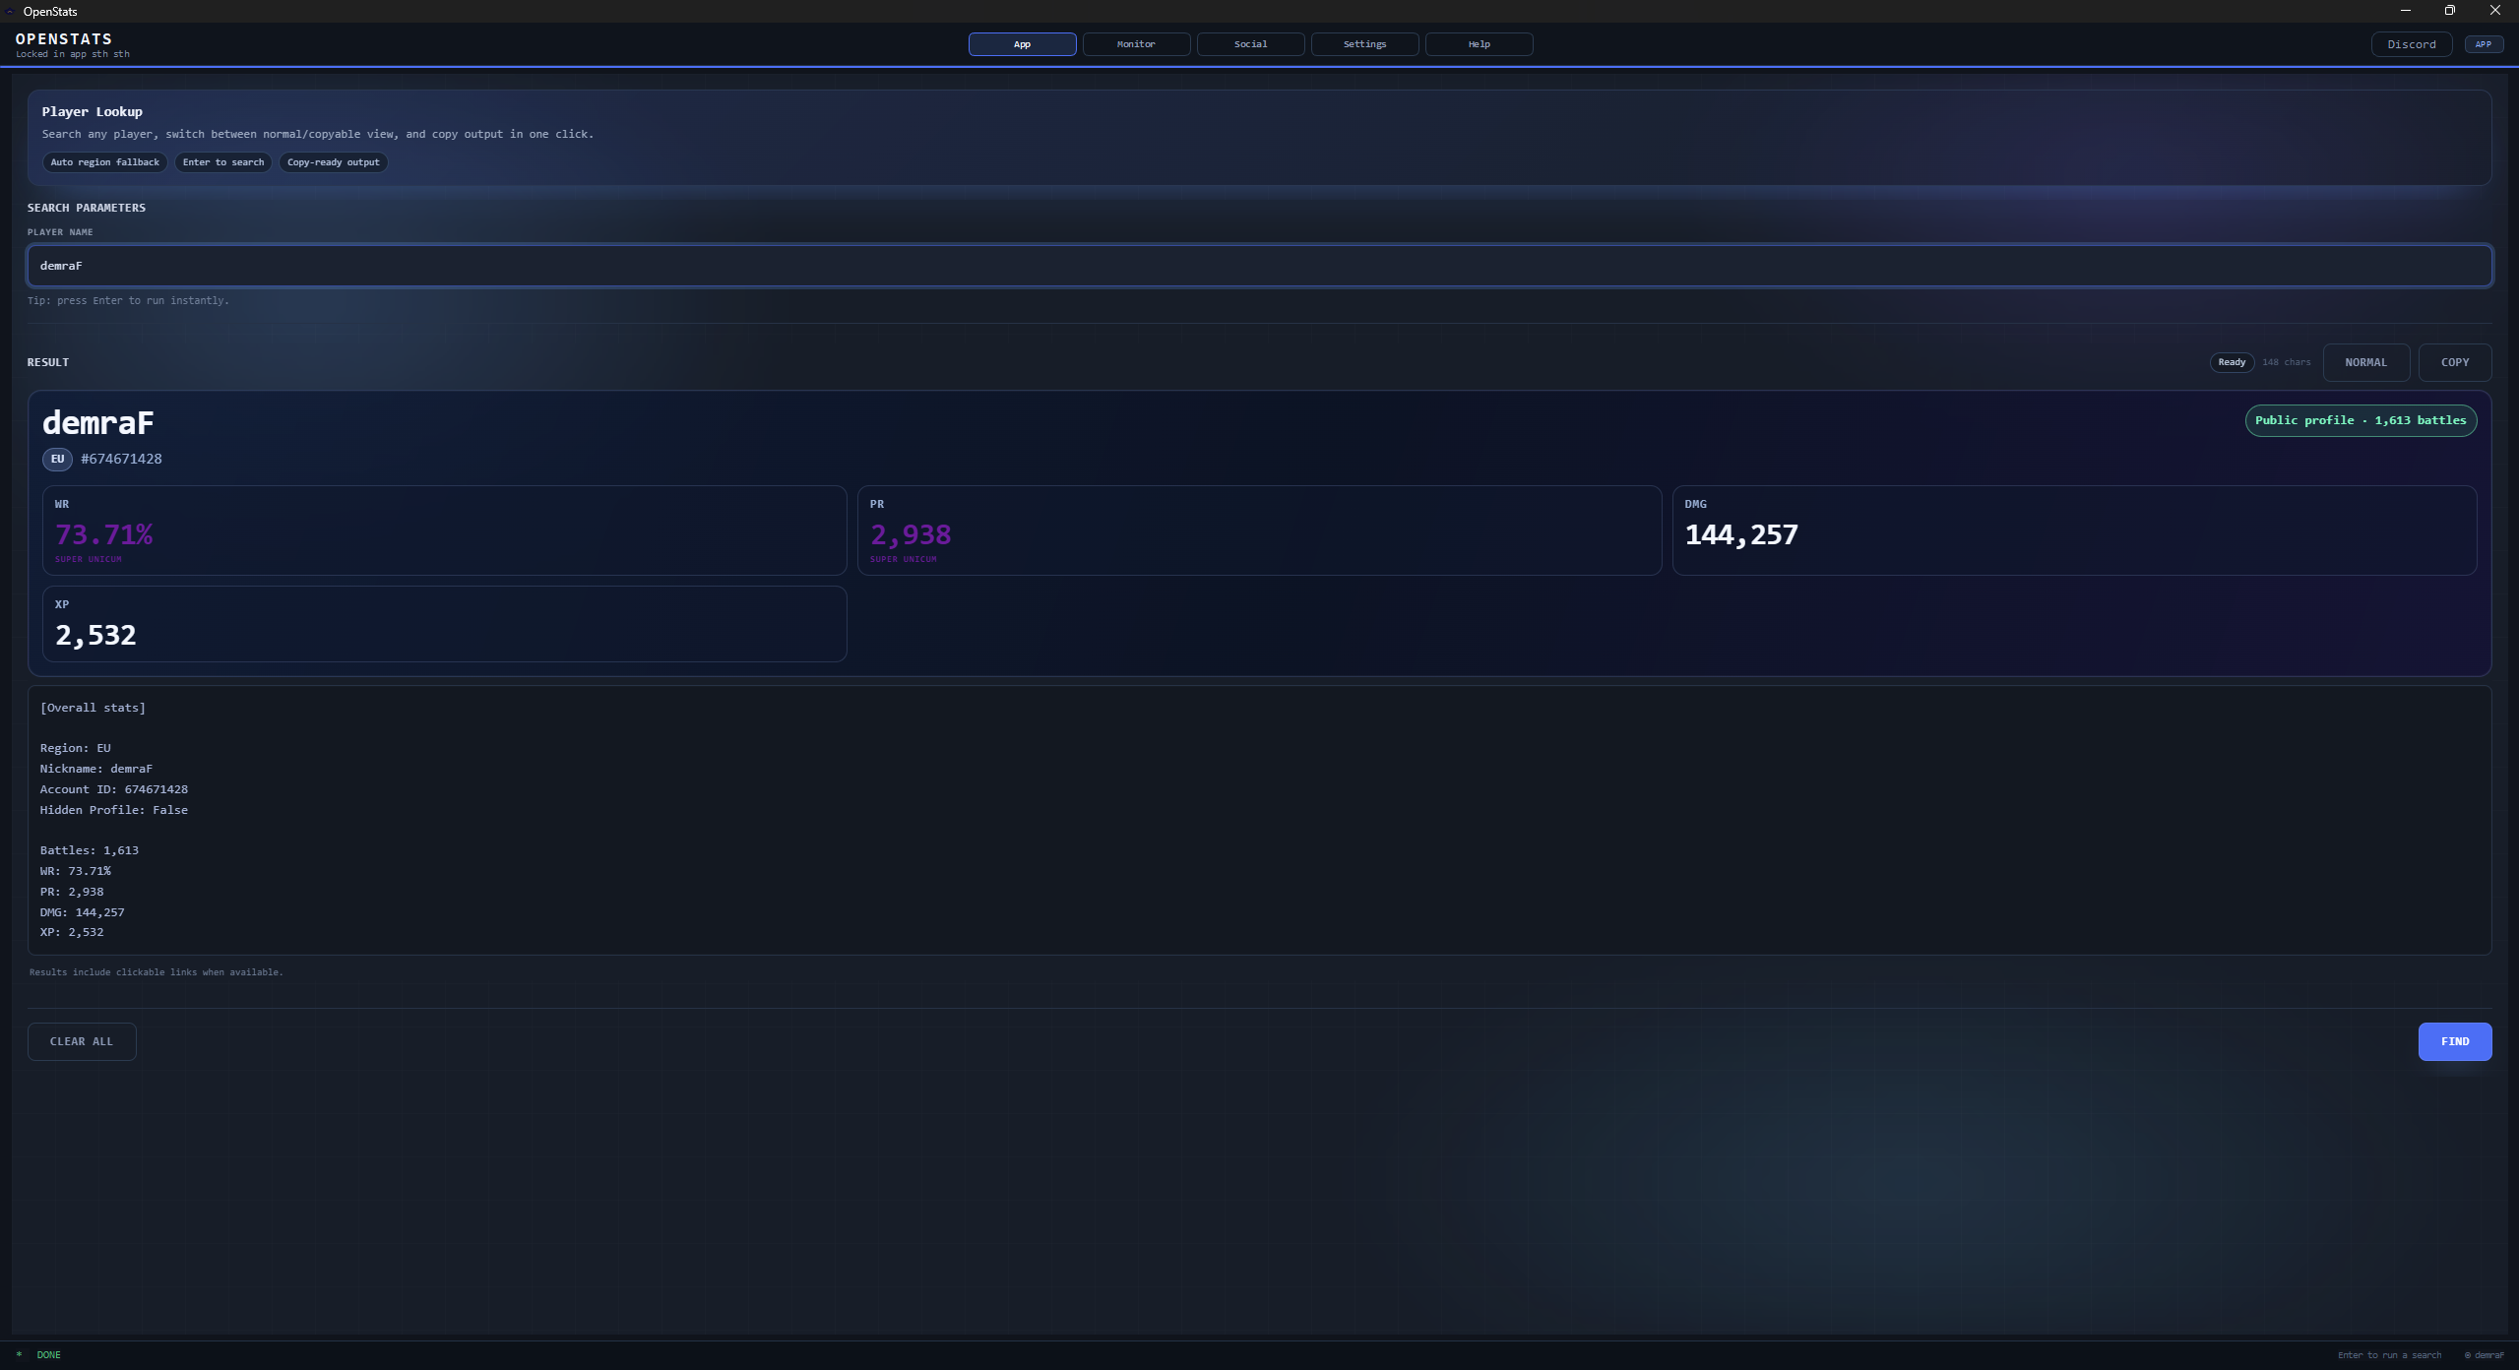Image resolution: width=2519 pixels, height=1370 pixels.
Task: Click the Ready status pill
Action: (2231, 362)
